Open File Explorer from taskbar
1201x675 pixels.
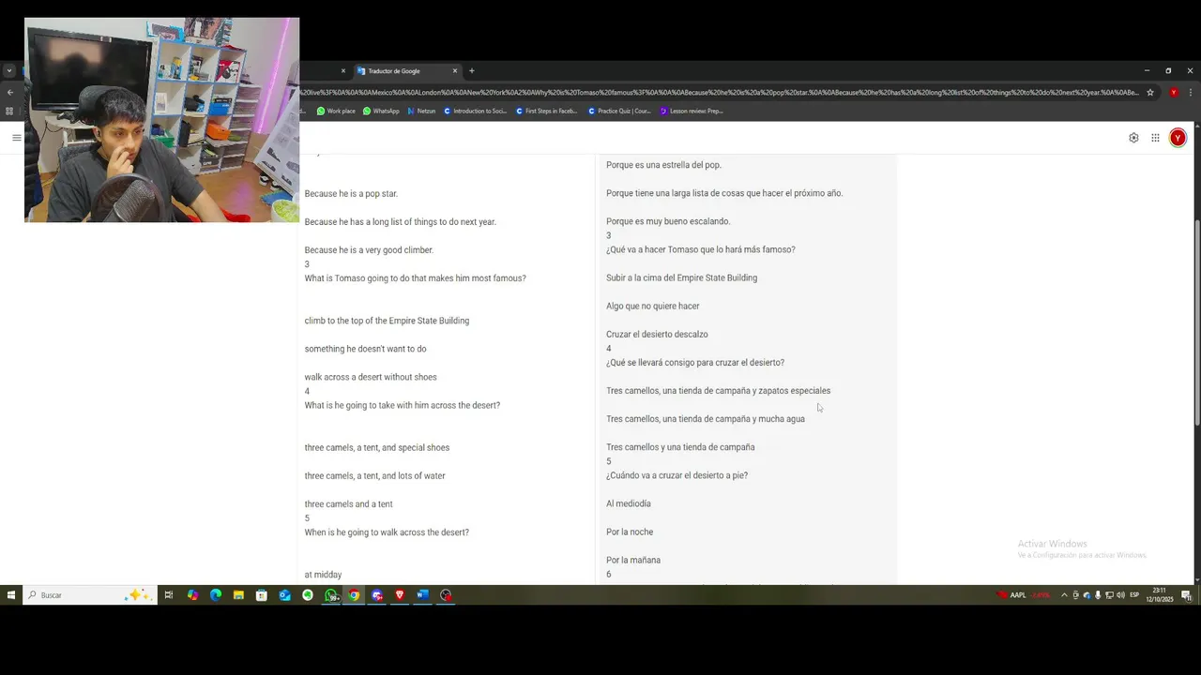pyautogui.click(x=238, y=595)
